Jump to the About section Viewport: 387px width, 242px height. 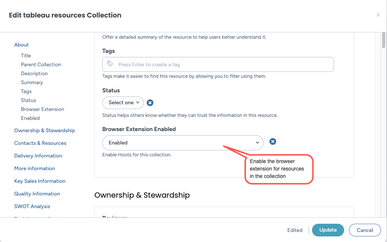tap(21, 45)
